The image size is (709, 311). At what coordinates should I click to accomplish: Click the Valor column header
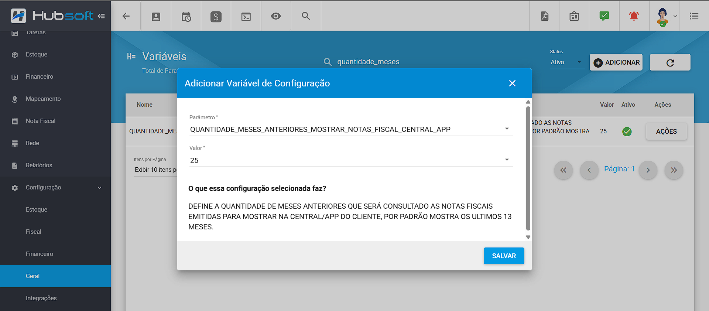pos(607,105)
